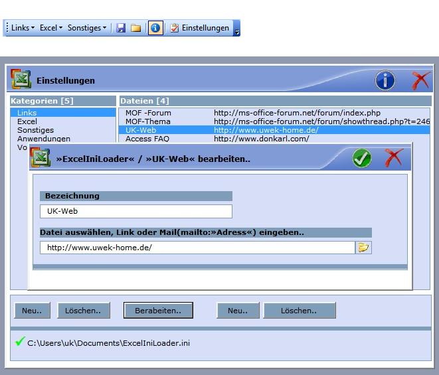Open the toolbar options arrow at right end

click(x=237, y=30)
